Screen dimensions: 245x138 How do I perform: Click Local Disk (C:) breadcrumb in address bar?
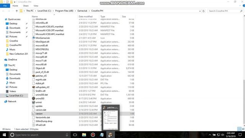coord(44,11)
